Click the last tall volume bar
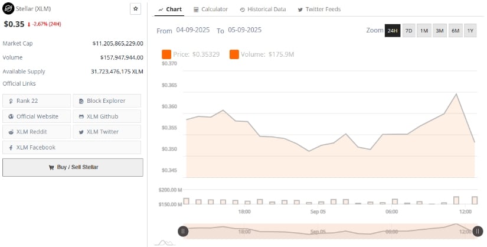The width and height of the screenshot is (487, 247). (x=475, y=200)
